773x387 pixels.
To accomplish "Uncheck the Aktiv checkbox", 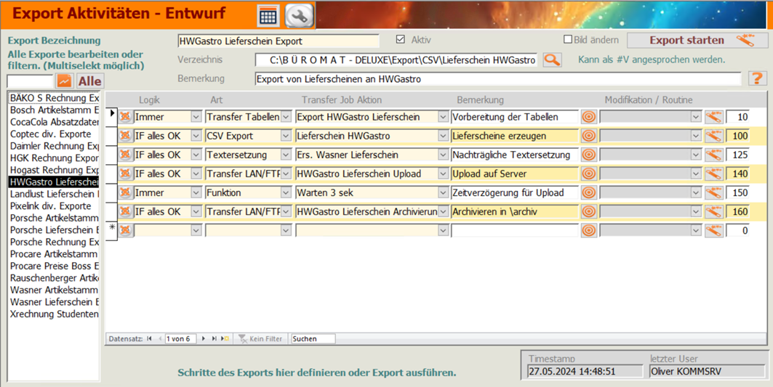I will [x=400, y=40].
